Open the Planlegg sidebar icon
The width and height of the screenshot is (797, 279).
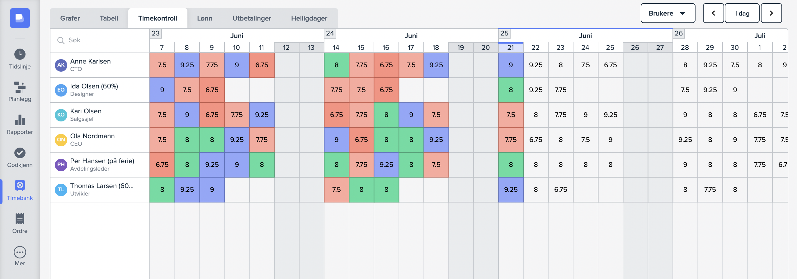[x=20, y=87]
